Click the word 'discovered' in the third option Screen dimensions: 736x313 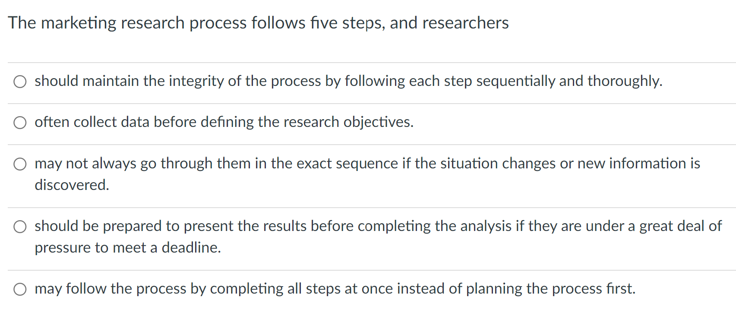point(70,185)
